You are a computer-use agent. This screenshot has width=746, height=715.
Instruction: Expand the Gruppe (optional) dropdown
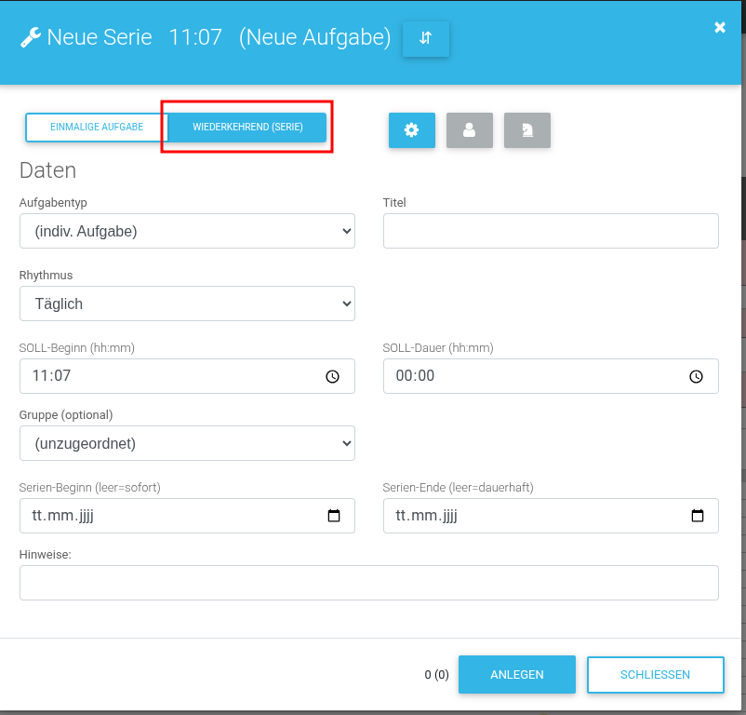click(x=187, y=443)
